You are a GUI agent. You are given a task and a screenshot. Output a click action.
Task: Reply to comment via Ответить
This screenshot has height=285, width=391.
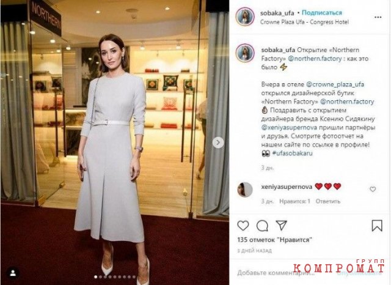click(x=328, y=201)
